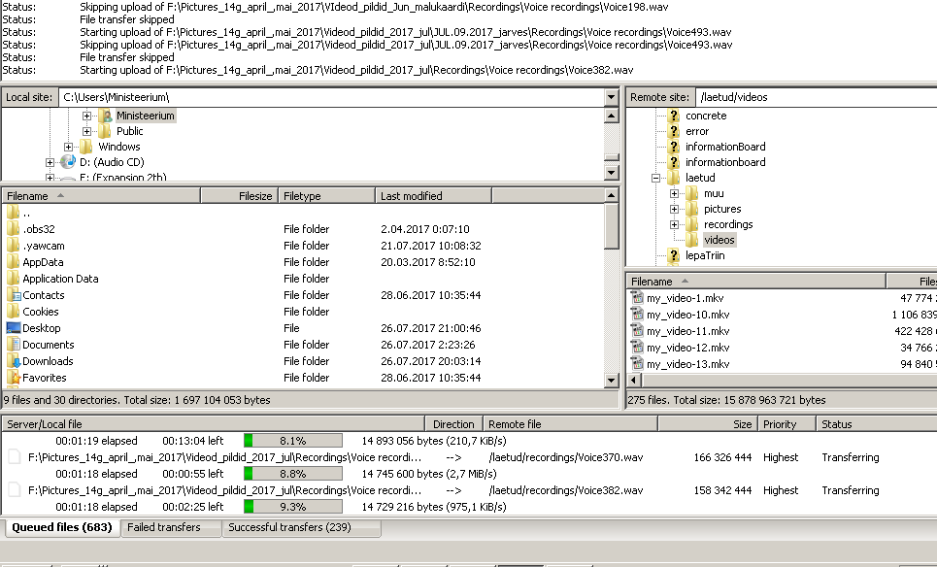Viewport: 937px width, 567px height.
Task: Click the Ministeerium user folder icon
Action: click(106, 116)
